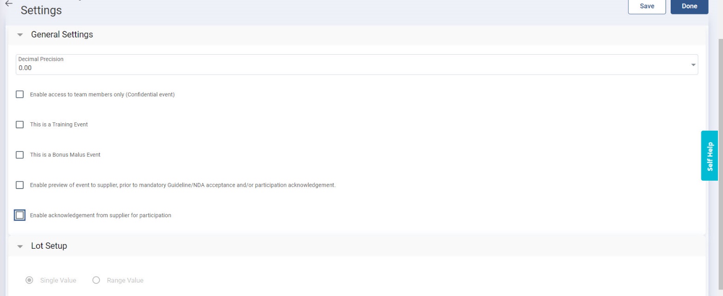Image resolution: width=723 pixels, height=296 pixels.
Task: Enable access to team members only checkbox
Action: coord(19,94)
